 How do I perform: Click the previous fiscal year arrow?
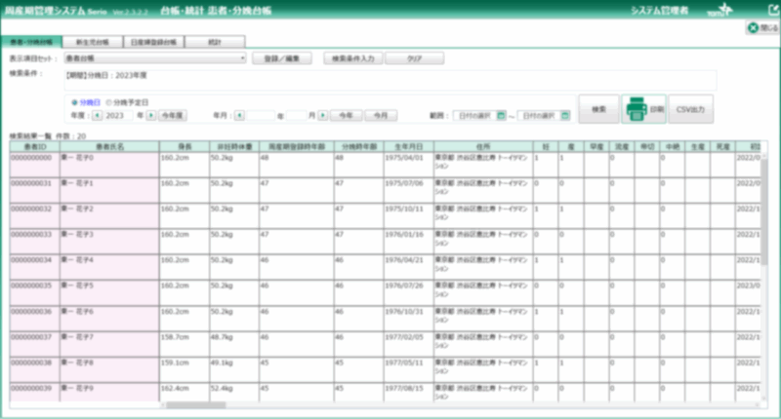tap(98, 115)
